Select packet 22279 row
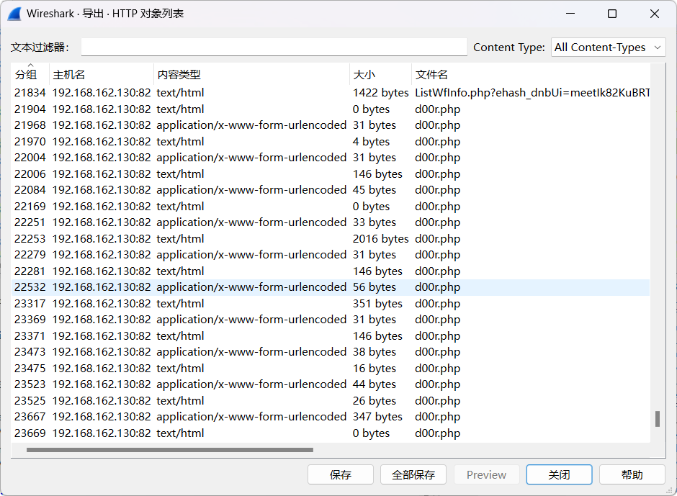 [x=331, y=255]
